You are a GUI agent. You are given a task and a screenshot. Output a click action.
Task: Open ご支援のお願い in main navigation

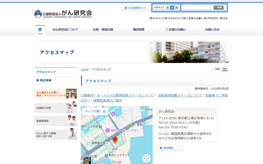click(x=176, y=30)
